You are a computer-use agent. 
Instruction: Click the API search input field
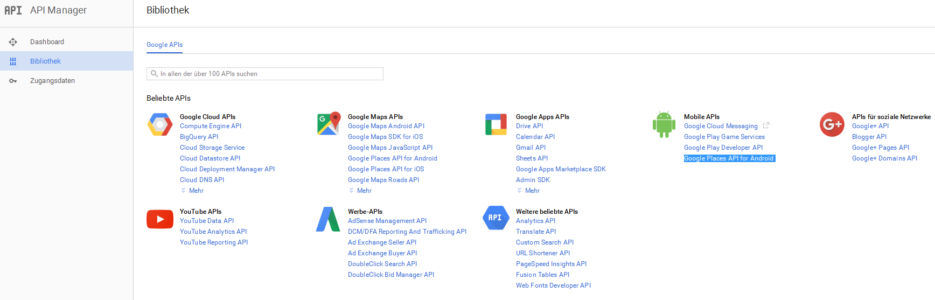265,74
